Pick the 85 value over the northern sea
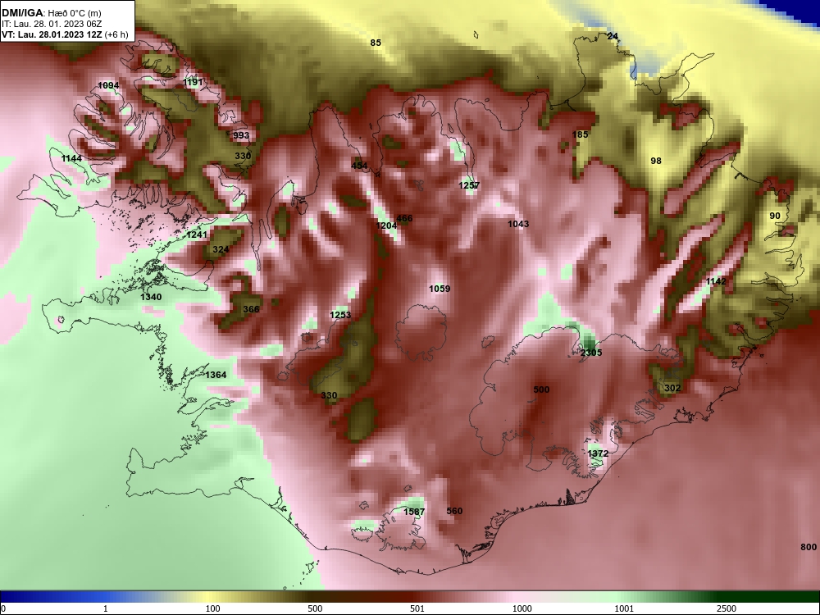This screenshot has width=820, height=615. coord(376,43)
